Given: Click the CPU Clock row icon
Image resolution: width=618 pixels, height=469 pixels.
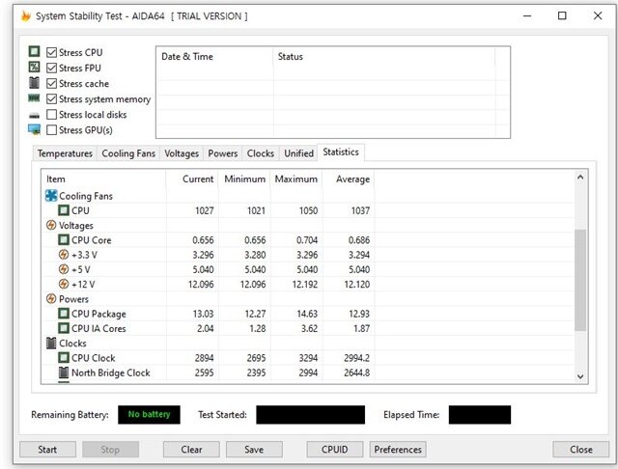Looking at the screenshot, I should pyautogui.click(x=64, y=358).
